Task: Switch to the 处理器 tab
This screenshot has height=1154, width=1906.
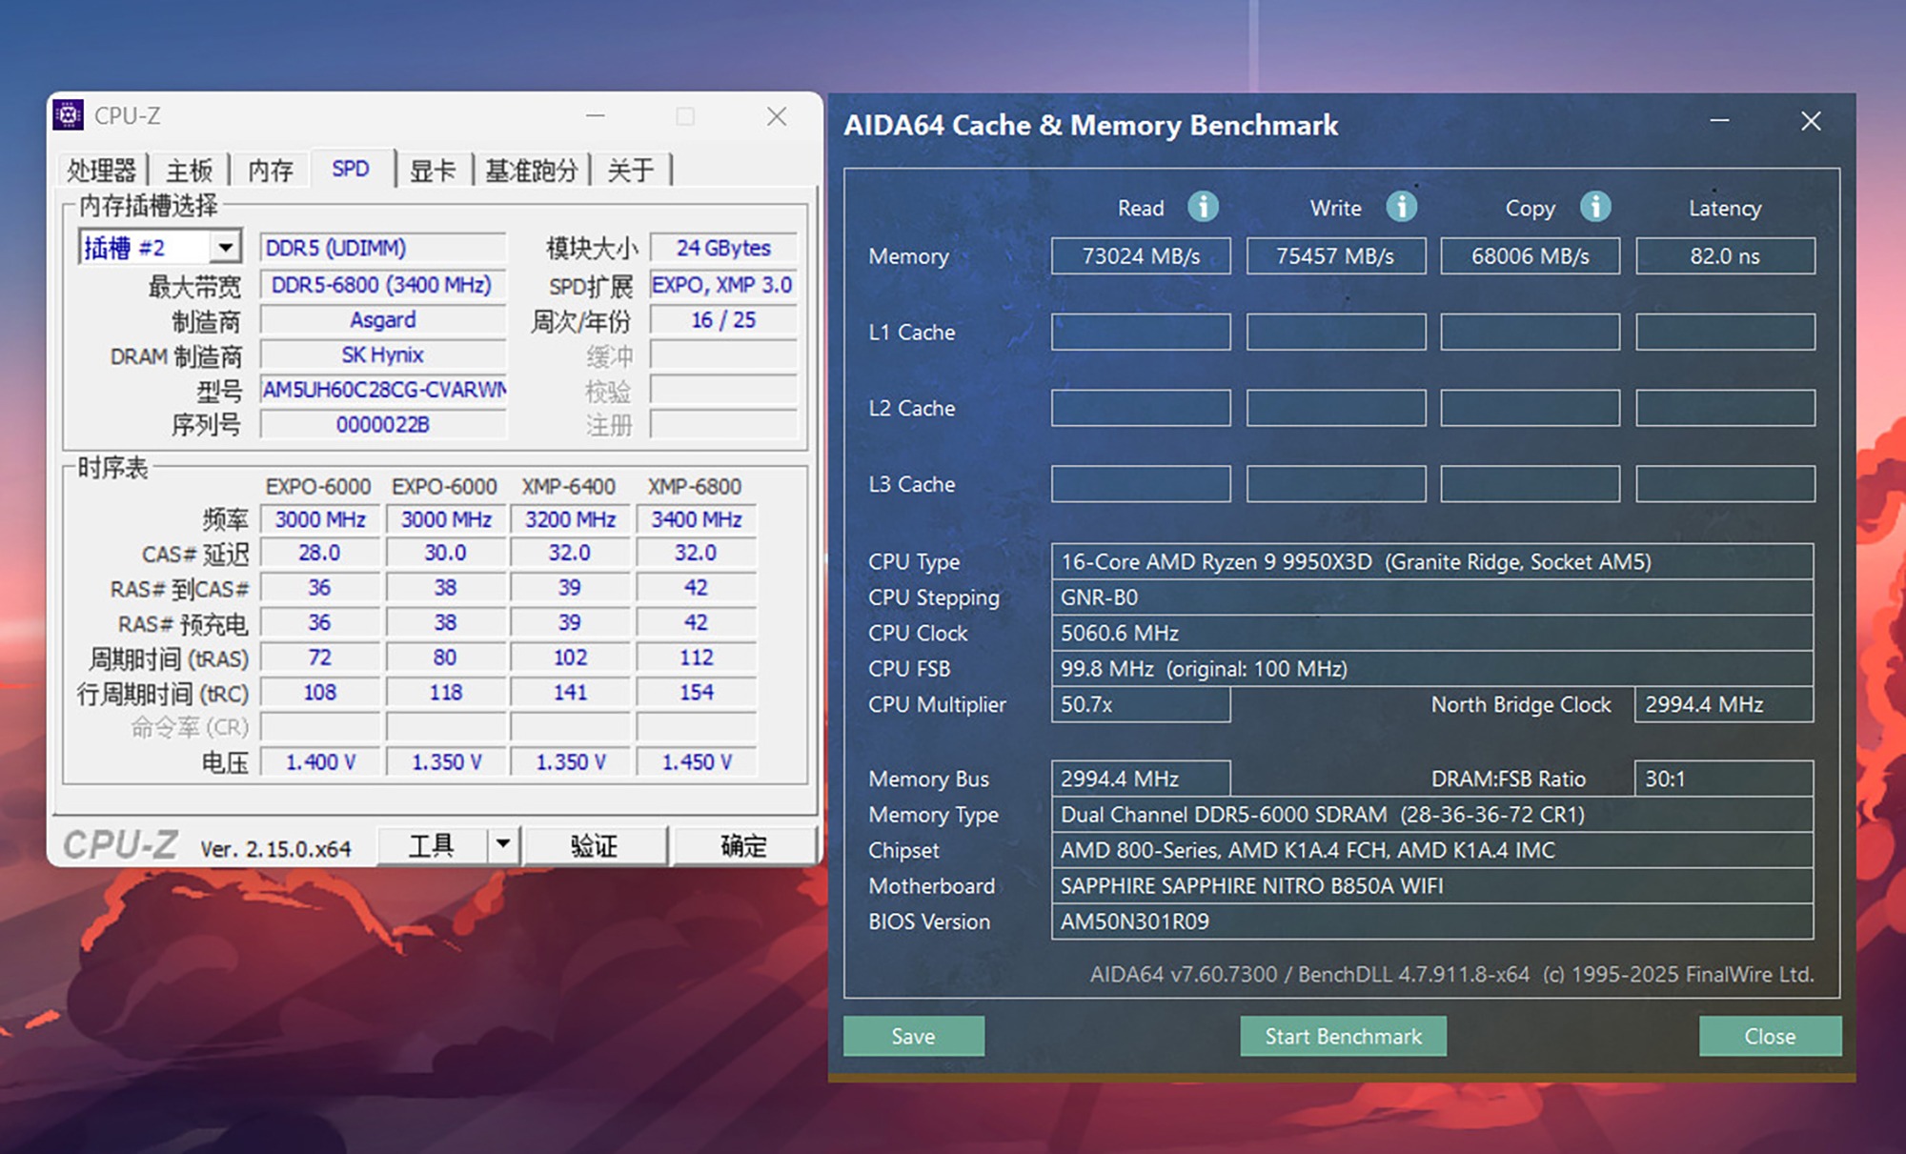Action: click(x=101, y=171)
